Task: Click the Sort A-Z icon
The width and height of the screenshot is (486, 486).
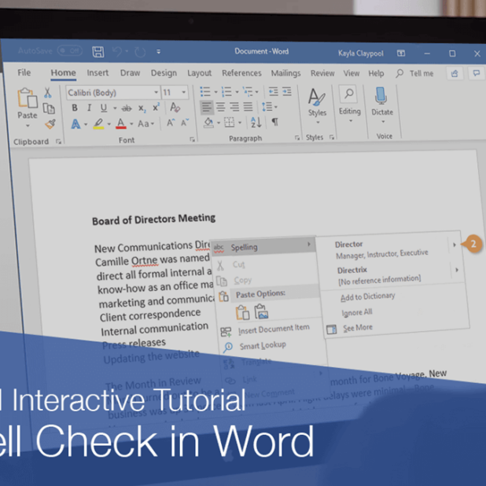Action: pos(256,122)
